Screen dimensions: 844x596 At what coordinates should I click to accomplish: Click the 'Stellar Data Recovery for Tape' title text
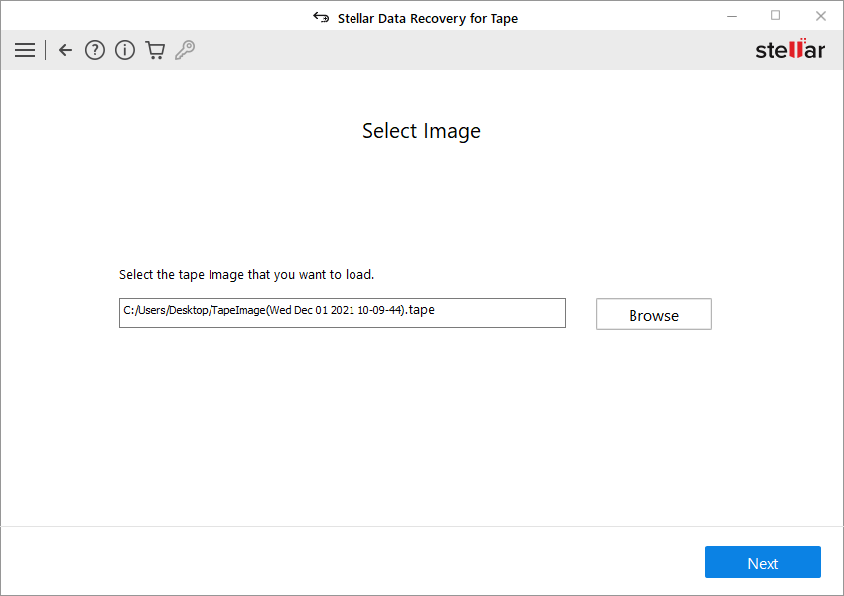[427, 18]
